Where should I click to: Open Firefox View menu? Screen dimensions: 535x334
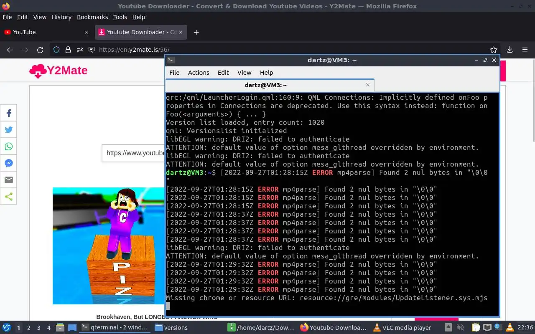[x=40, y=17]
